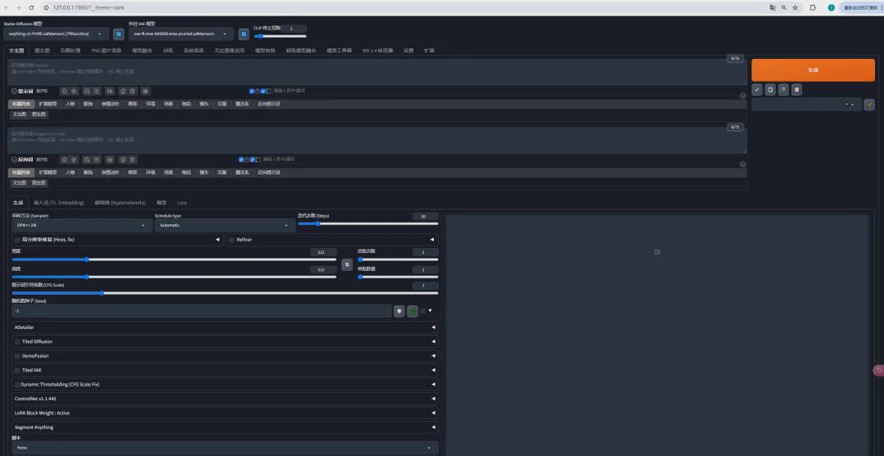Expand the ControlNet v1.1.445 panel
This screenshot has width=884, height=456.
tap(225, 399)
